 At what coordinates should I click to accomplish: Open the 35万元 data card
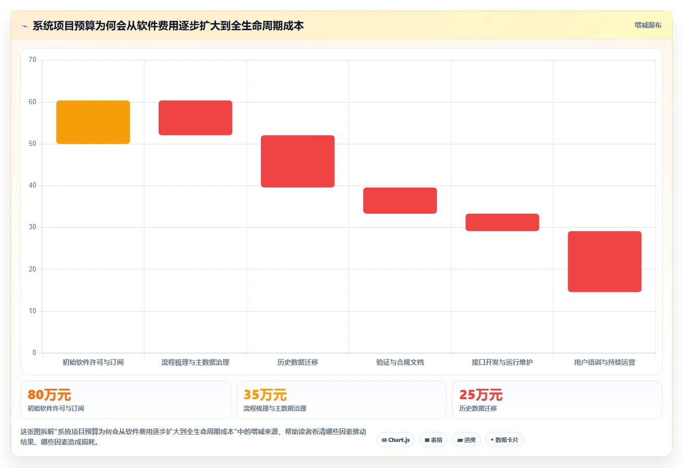point(341,400)
